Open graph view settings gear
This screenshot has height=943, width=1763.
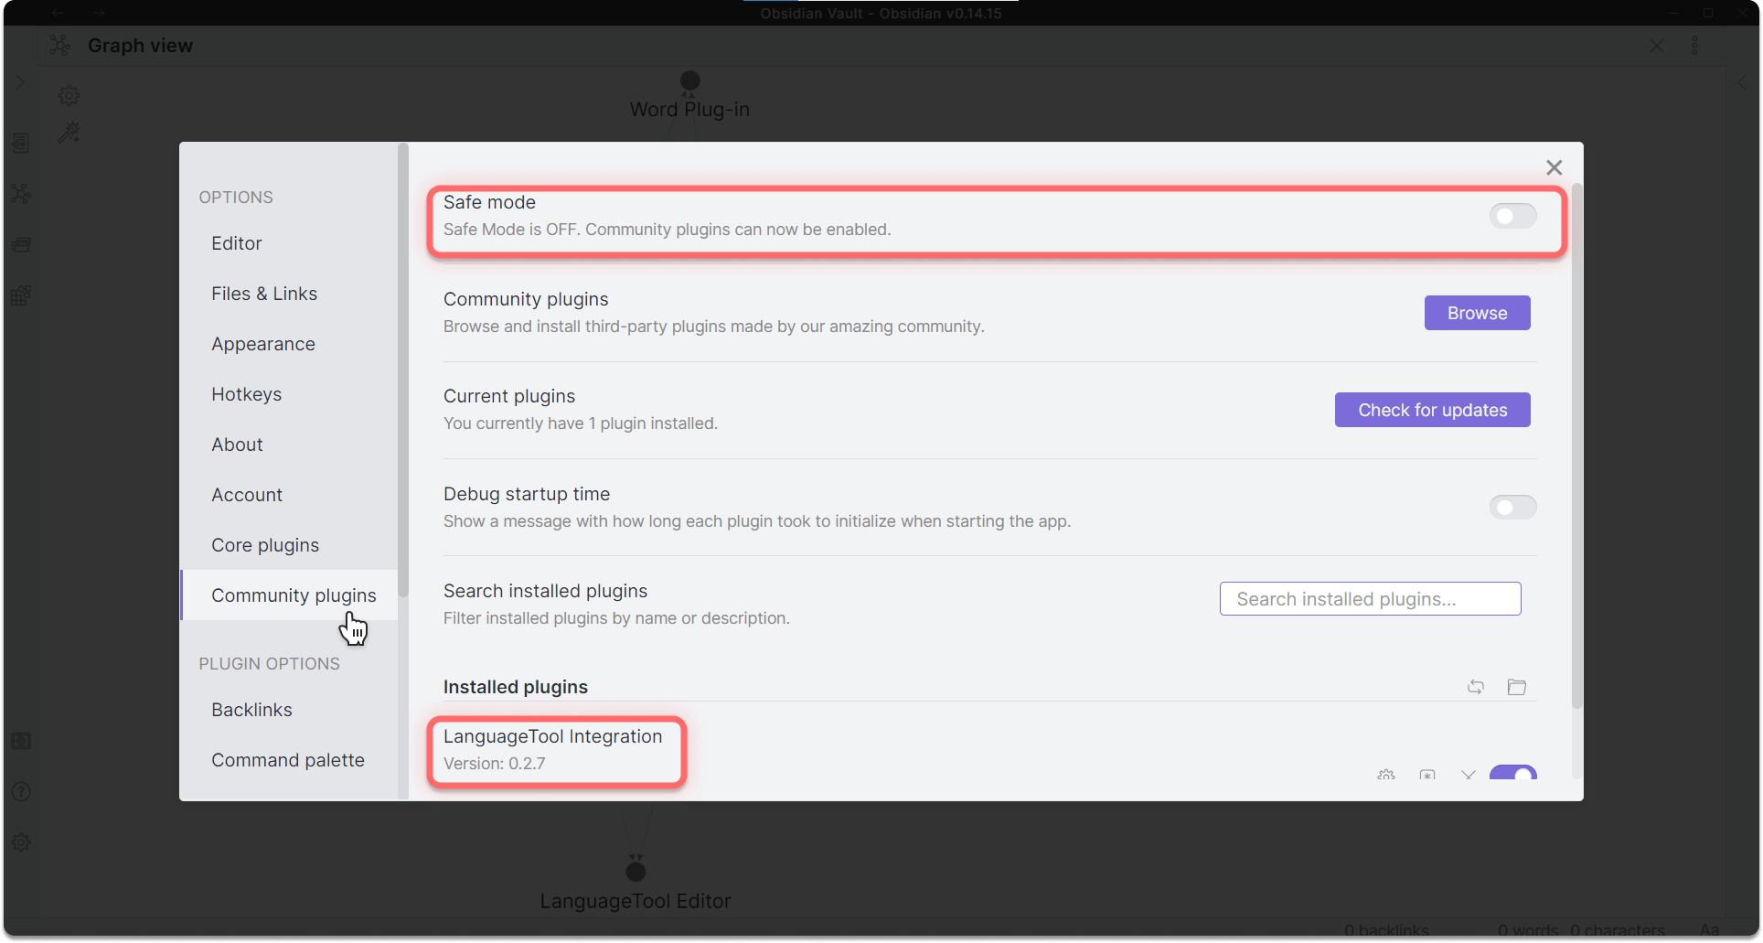[x=69, y=95]
